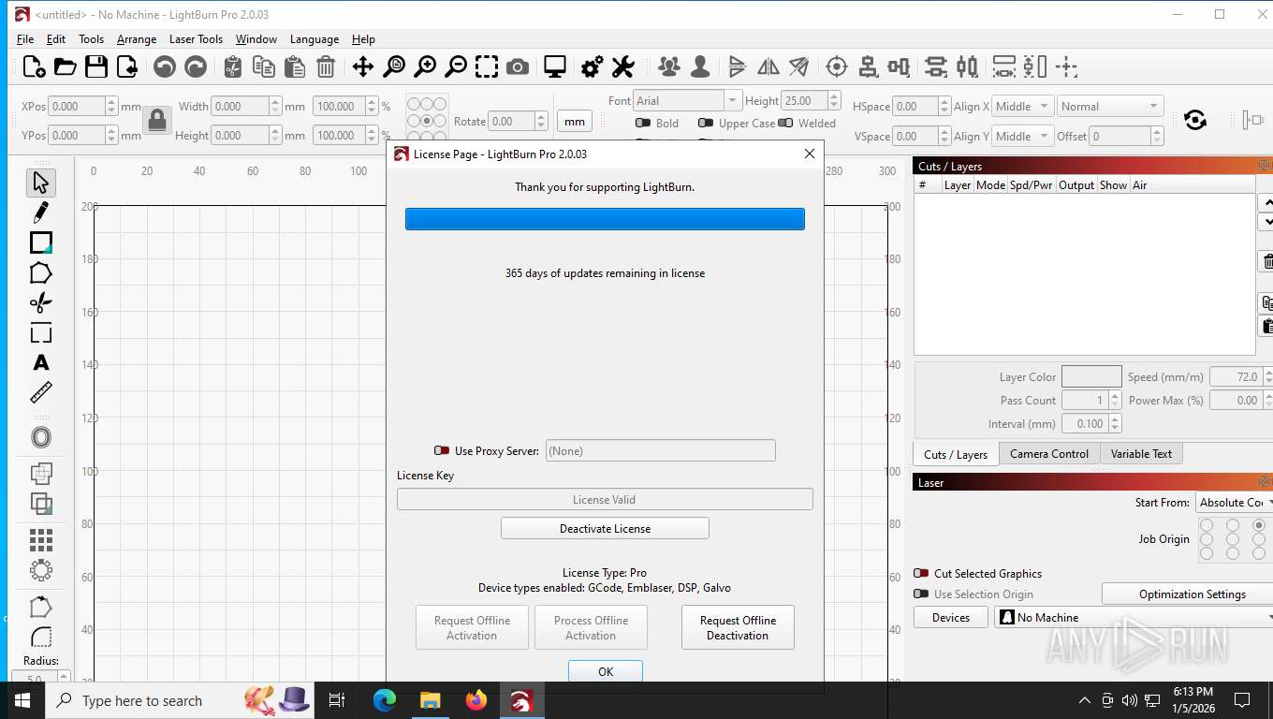Open the Edit menu
Viewport: 1273px width, 719px height.
[x=56, y=39]
